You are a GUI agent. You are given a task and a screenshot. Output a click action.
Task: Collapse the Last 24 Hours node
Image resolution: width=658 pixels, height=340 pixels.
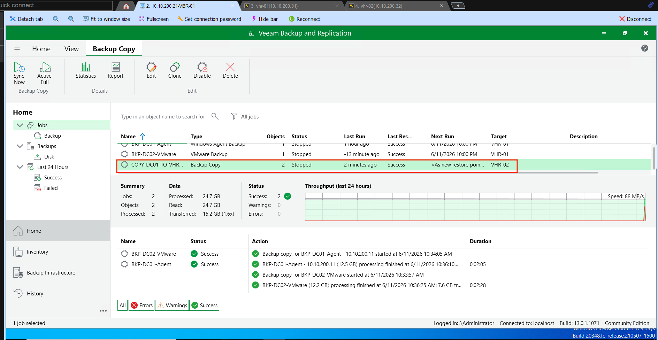[20, 167]
